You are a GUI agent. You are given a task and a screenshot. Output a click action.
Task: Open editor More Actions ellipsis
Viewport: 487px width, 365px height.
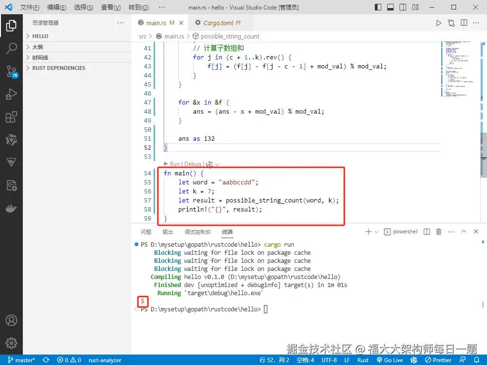click(x=476, y=23)
